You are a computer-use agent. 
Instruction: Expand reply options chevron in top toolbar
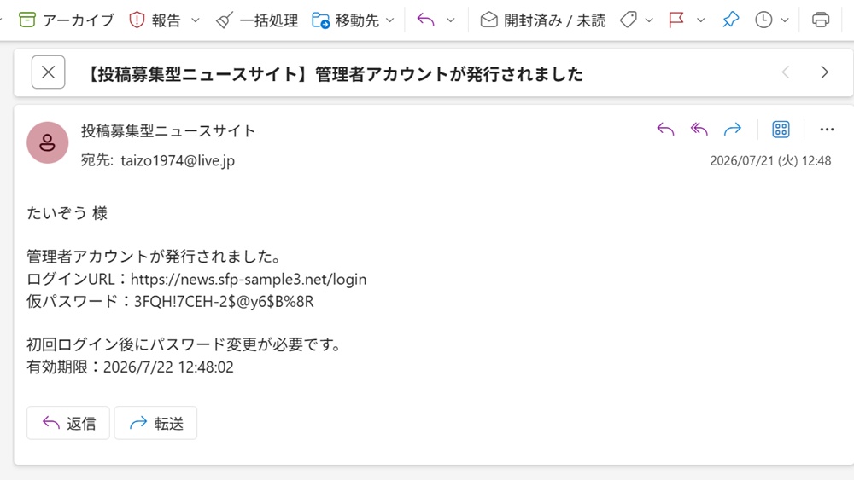point(450,20)
